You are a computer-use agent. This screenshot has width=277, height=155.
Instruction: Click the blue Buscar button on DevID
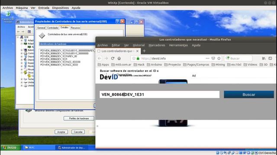pyautogui.click(x=249, y=95)
